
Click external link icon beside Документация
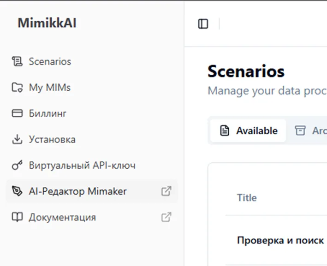tap(166, 217)
